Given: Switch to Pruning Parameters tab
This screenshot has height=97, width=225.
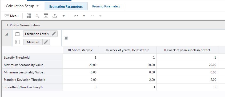Looking at the screenshot, I should (x=106, y=6).
